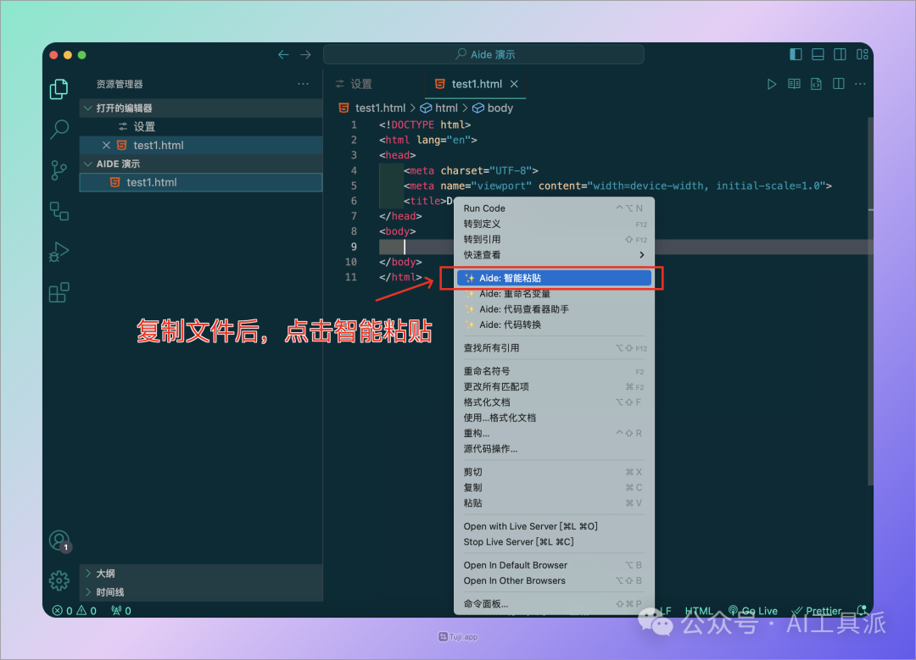916x660 pixels.
Task: Close the test1.html editor tab
Action: (x=514, y=84)
